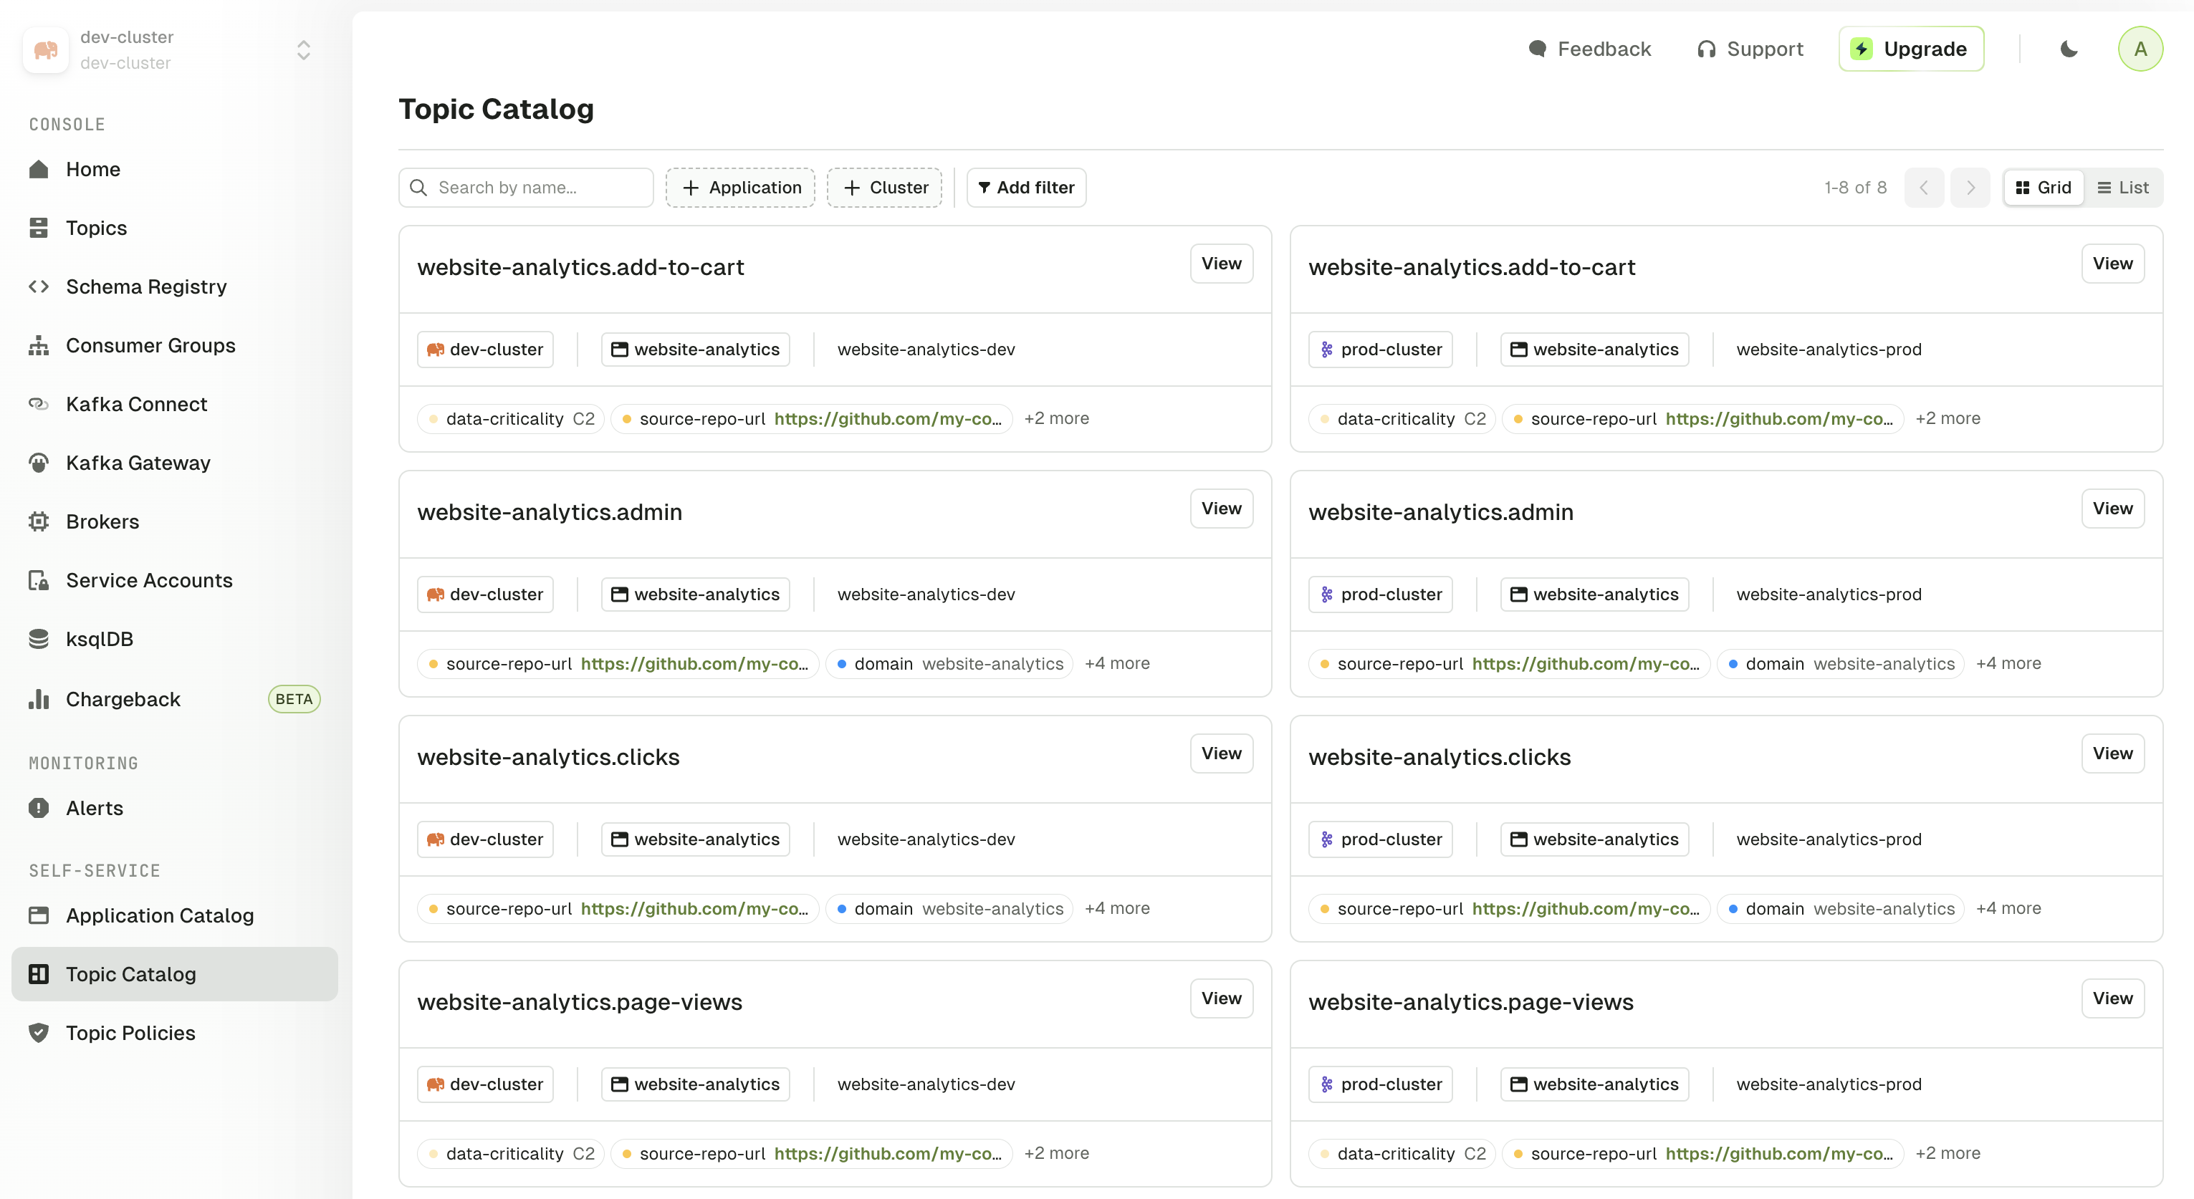Click the Upgrade button
The height and width of the screenshot is (1199, 2194).
[1911, 49]
